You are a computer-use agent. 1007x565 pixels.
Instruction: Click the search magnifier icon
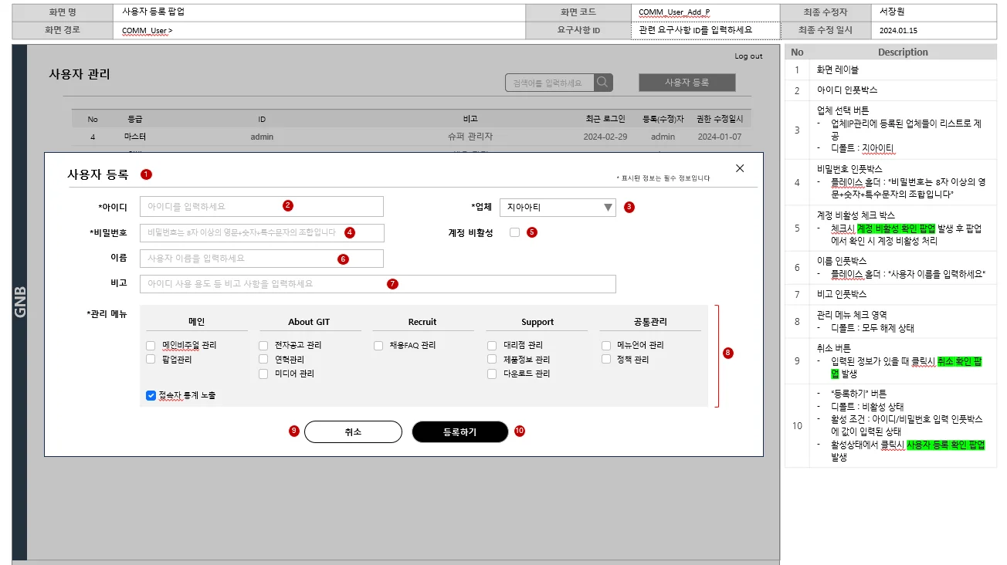click(603, 83)
